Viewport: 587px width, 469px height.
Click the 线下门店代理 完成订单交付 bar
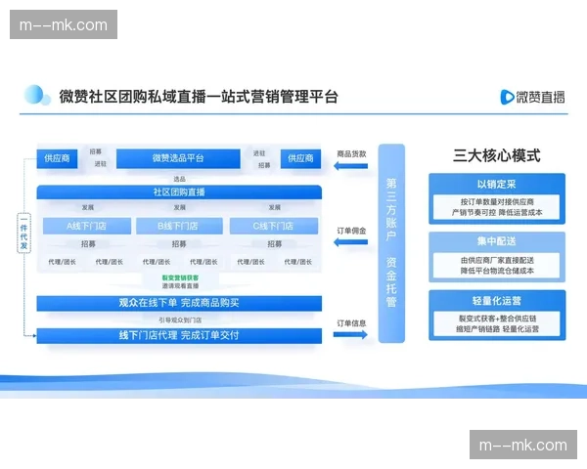pyautogui.click(x=179, y=335)
